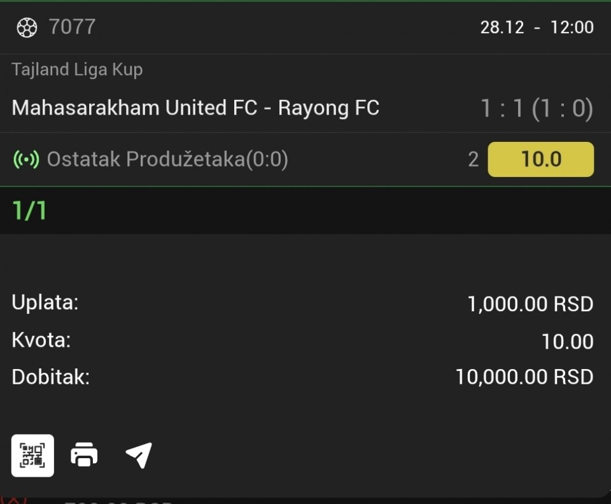Image resolution: width=611 pixels, height=504 pixels.
Task: Tap the 1 : 1 (1 : 0) score
Action: [x=536, y=109]
